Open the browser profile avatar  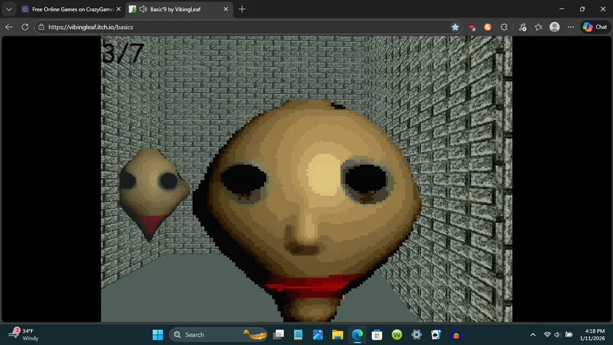click(554, 27)
